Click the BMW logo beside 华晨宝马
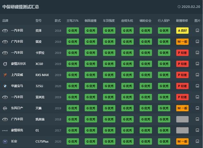This screenshot has height=148, width=203. click(5, 86)
